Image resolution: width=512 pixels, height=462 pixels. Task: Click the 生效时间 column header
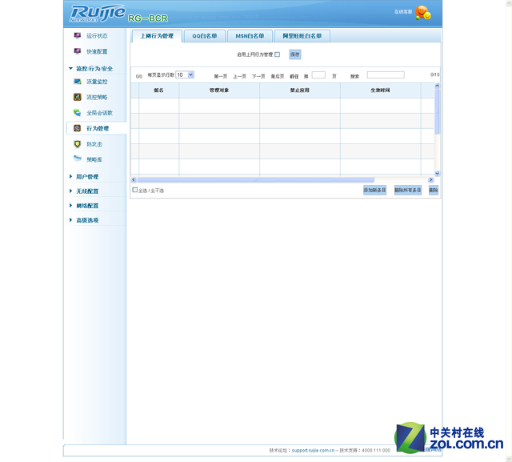[381, 90]
